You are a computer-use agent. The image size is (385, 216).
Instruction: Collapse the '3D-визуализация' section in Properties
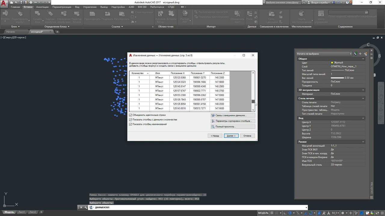363,90
